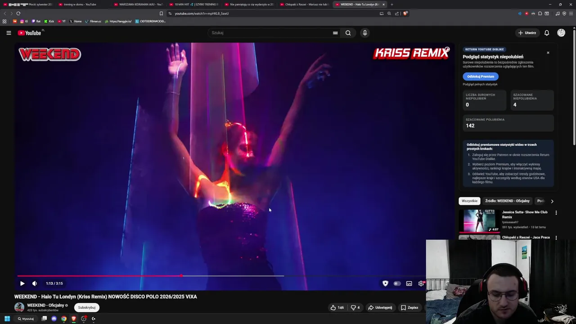The width and height of the screenshot is (576, 324).
Task: Start voice search with microphone icon
Action: click(x=365, y=33)
